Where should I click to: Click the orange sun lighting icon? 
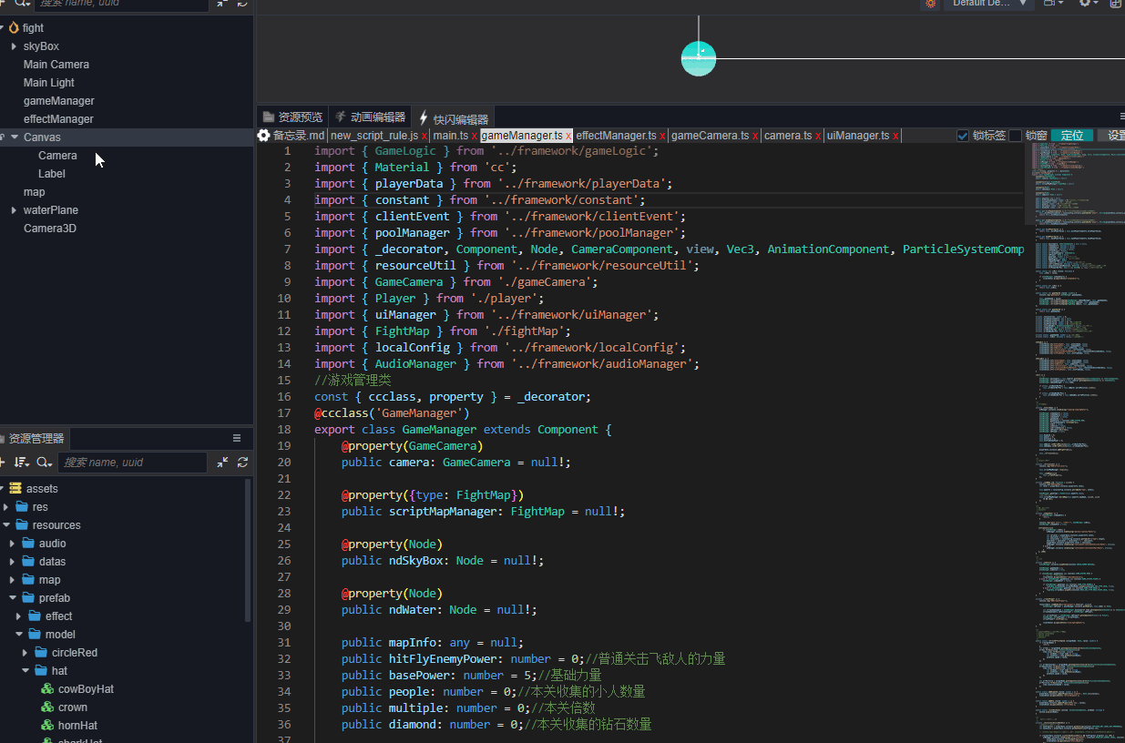930,4
